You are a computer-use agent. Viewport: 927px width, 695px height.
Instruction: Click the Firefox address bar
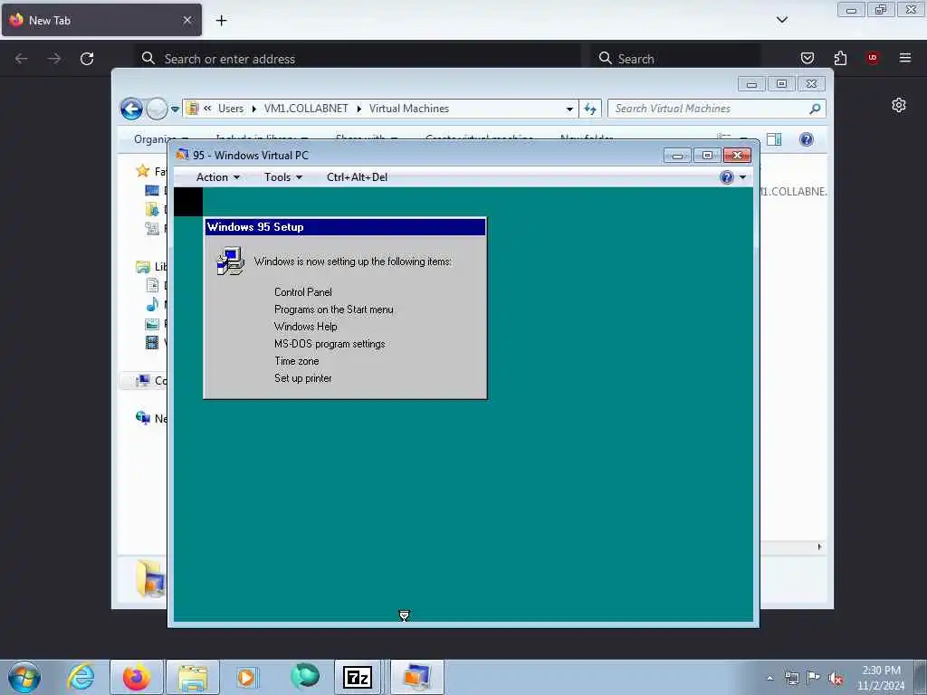[357, 59]
